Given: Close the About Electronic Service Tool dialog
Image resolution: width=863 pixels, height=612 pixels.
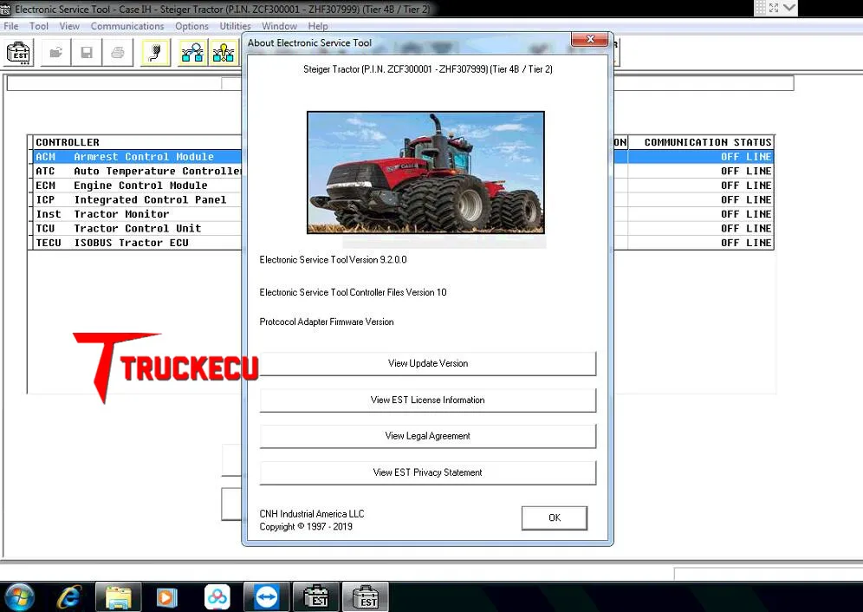Looking at the screenshot, I should click(x=589, y=39).
